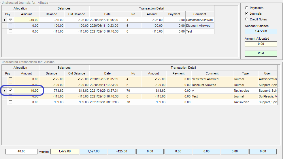Click amount -100.00 in journals Transaction Detail
Screen dimensions: 283x159
tap(152, 26)
